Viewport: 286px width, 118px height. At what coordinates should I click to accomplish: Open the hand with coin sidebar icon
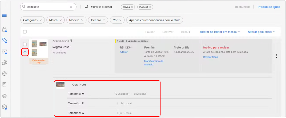coord(4,63)
